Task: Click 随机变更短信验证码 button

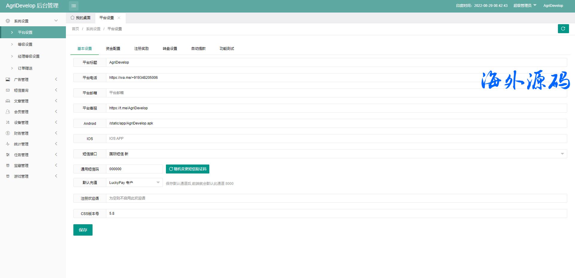Action: click(187, 169)
